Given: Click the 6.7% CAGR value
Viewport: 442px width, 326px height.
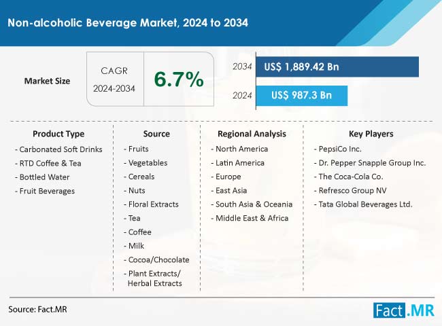Looking at the screenshot, I should pos(179,79).
